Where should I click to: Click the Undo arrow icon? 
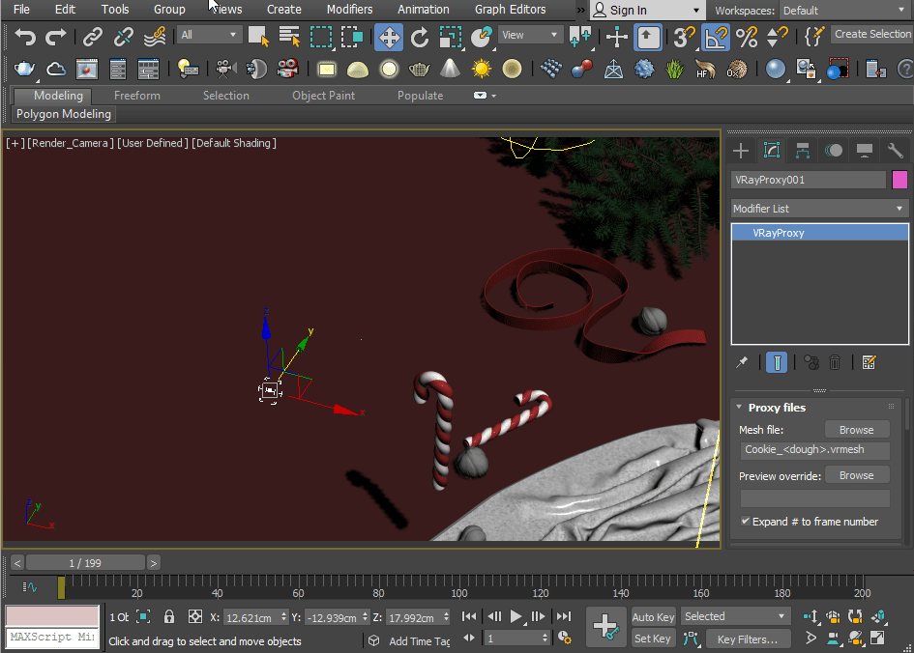click(x=26, y=38)
